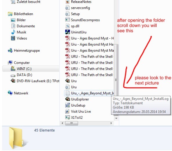Select the SoundDecompress application icon
Viewport: 172px width, 151px height.
click(68, 20)
